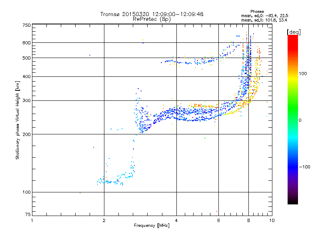The height and width of the screenshot is (240, 320).
Task: Click the x-axis tick label '1'
Action: 32,220
